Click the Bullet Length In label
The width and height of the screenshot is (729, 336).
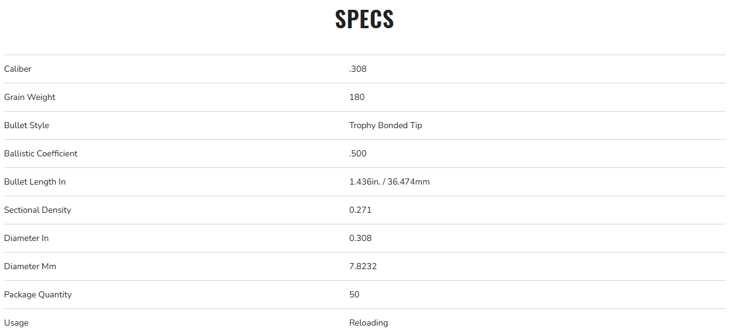point(35,182)
